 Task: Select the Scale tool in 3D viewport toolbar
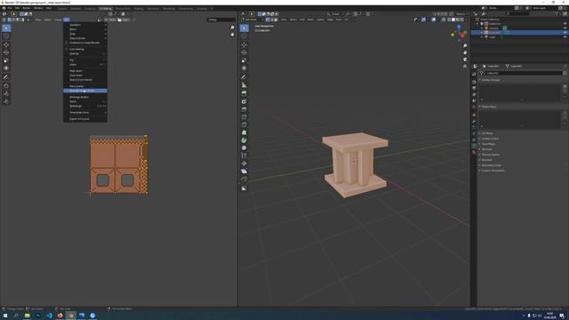click(244, 60)
